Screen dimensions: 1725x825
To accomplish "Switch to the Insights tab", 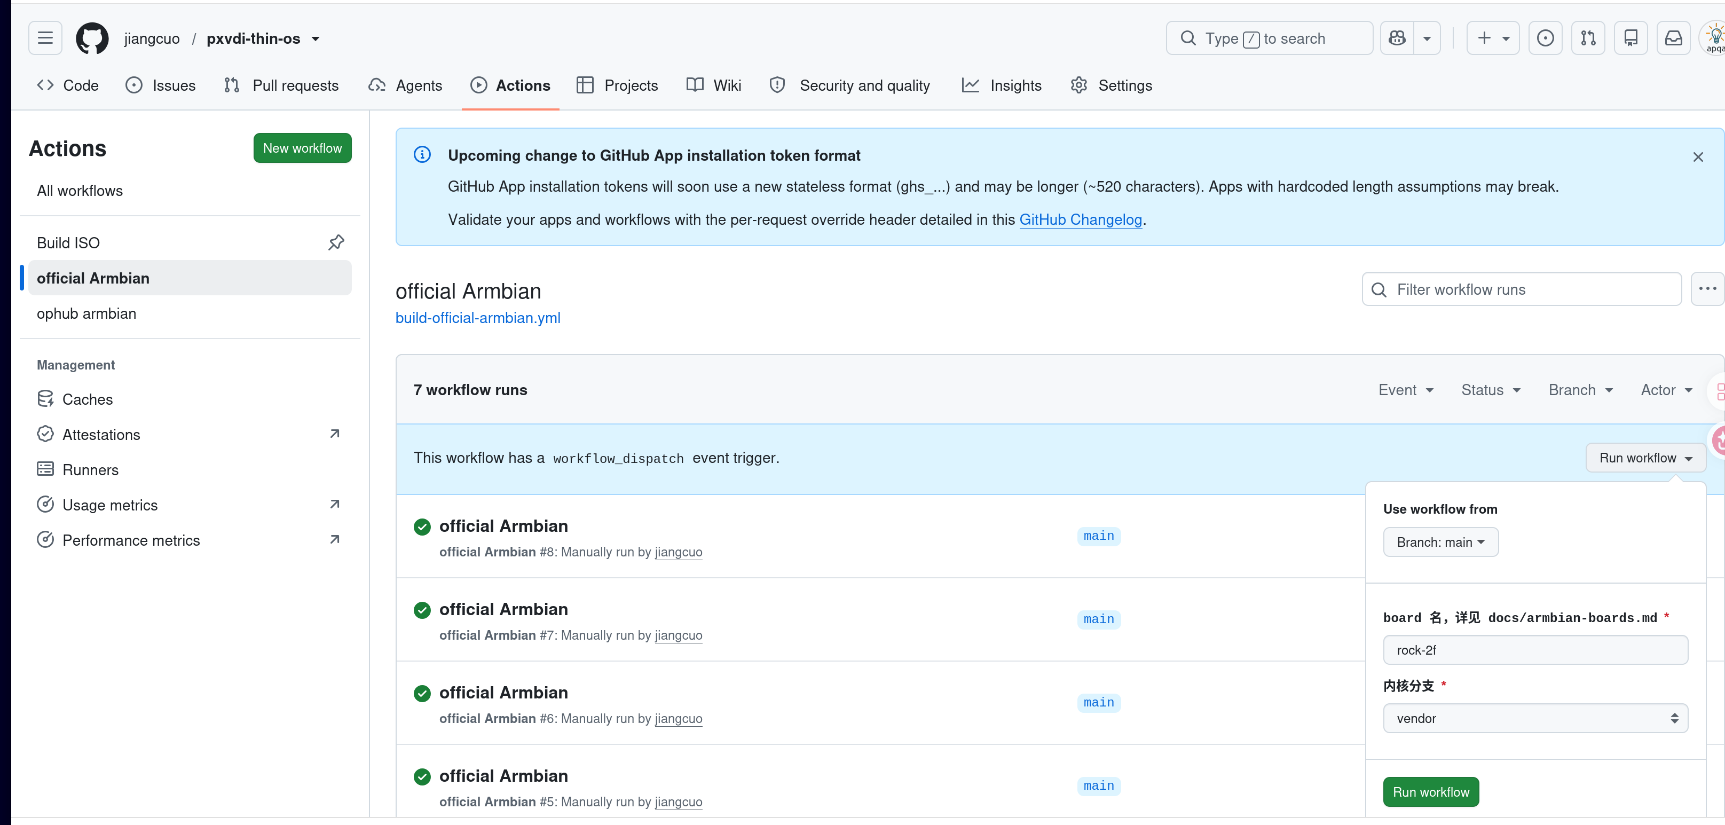I will pos(1002,85).
